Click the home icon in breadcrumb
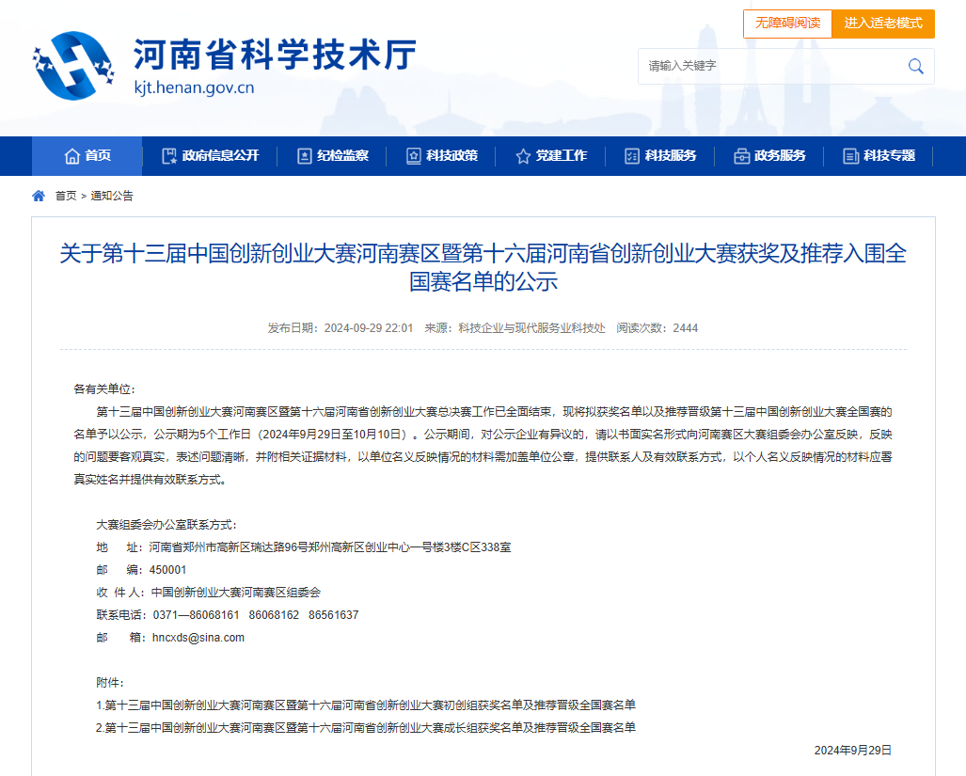Image resolution: width=966 pixels, height=776 pixels. point(39,196)
